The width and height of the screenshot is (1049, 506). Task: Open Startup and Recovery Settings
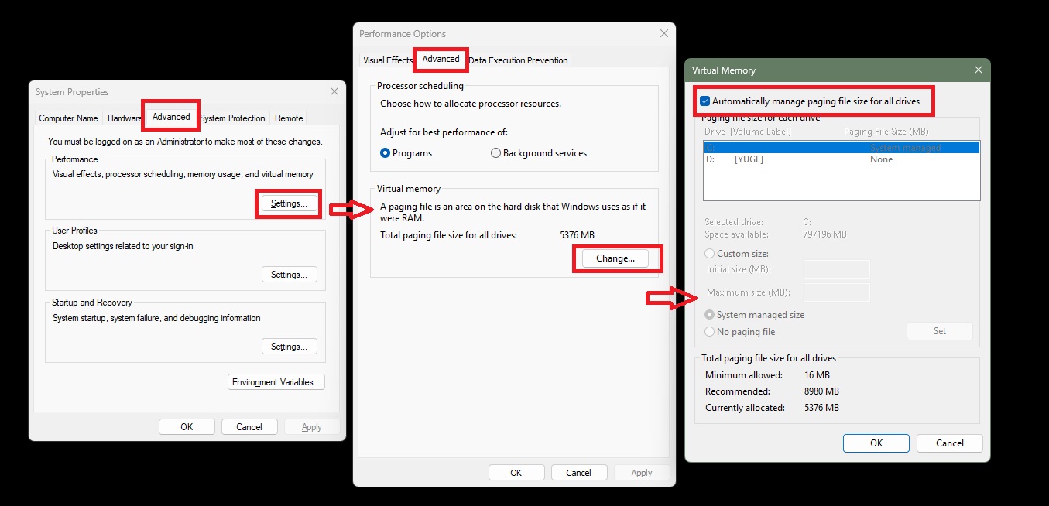(x=289, y=347)
